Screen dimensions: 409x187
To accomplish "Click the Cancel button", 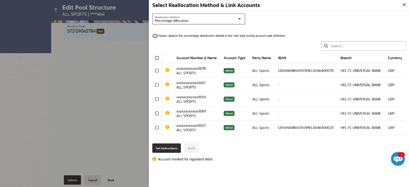I will click(92, 180).
